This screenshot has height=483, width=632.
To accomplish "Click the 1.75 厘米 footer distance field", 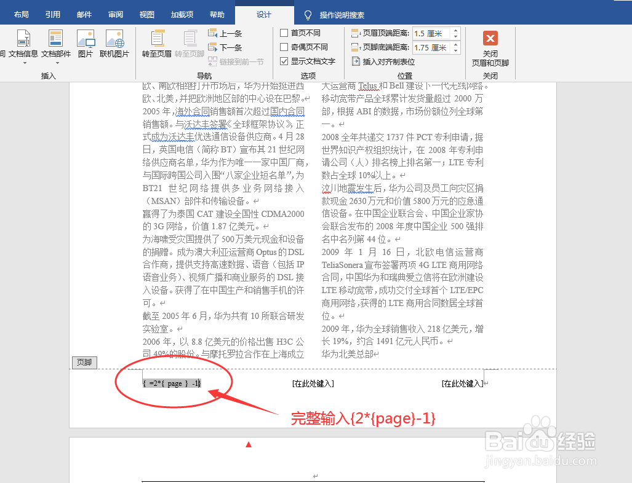I will [431, 47].
